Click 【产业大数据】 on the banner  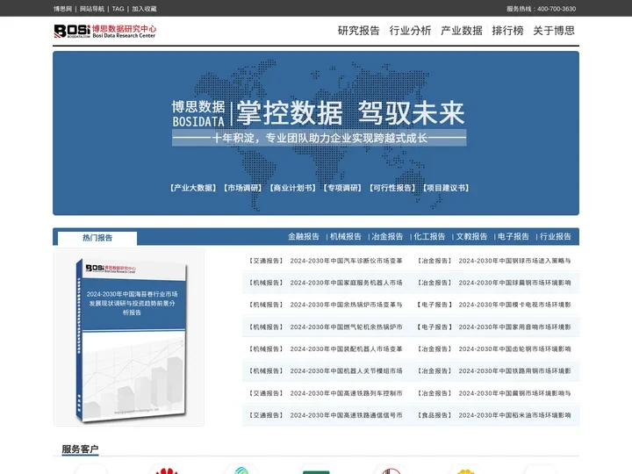(x=193, y=188)
